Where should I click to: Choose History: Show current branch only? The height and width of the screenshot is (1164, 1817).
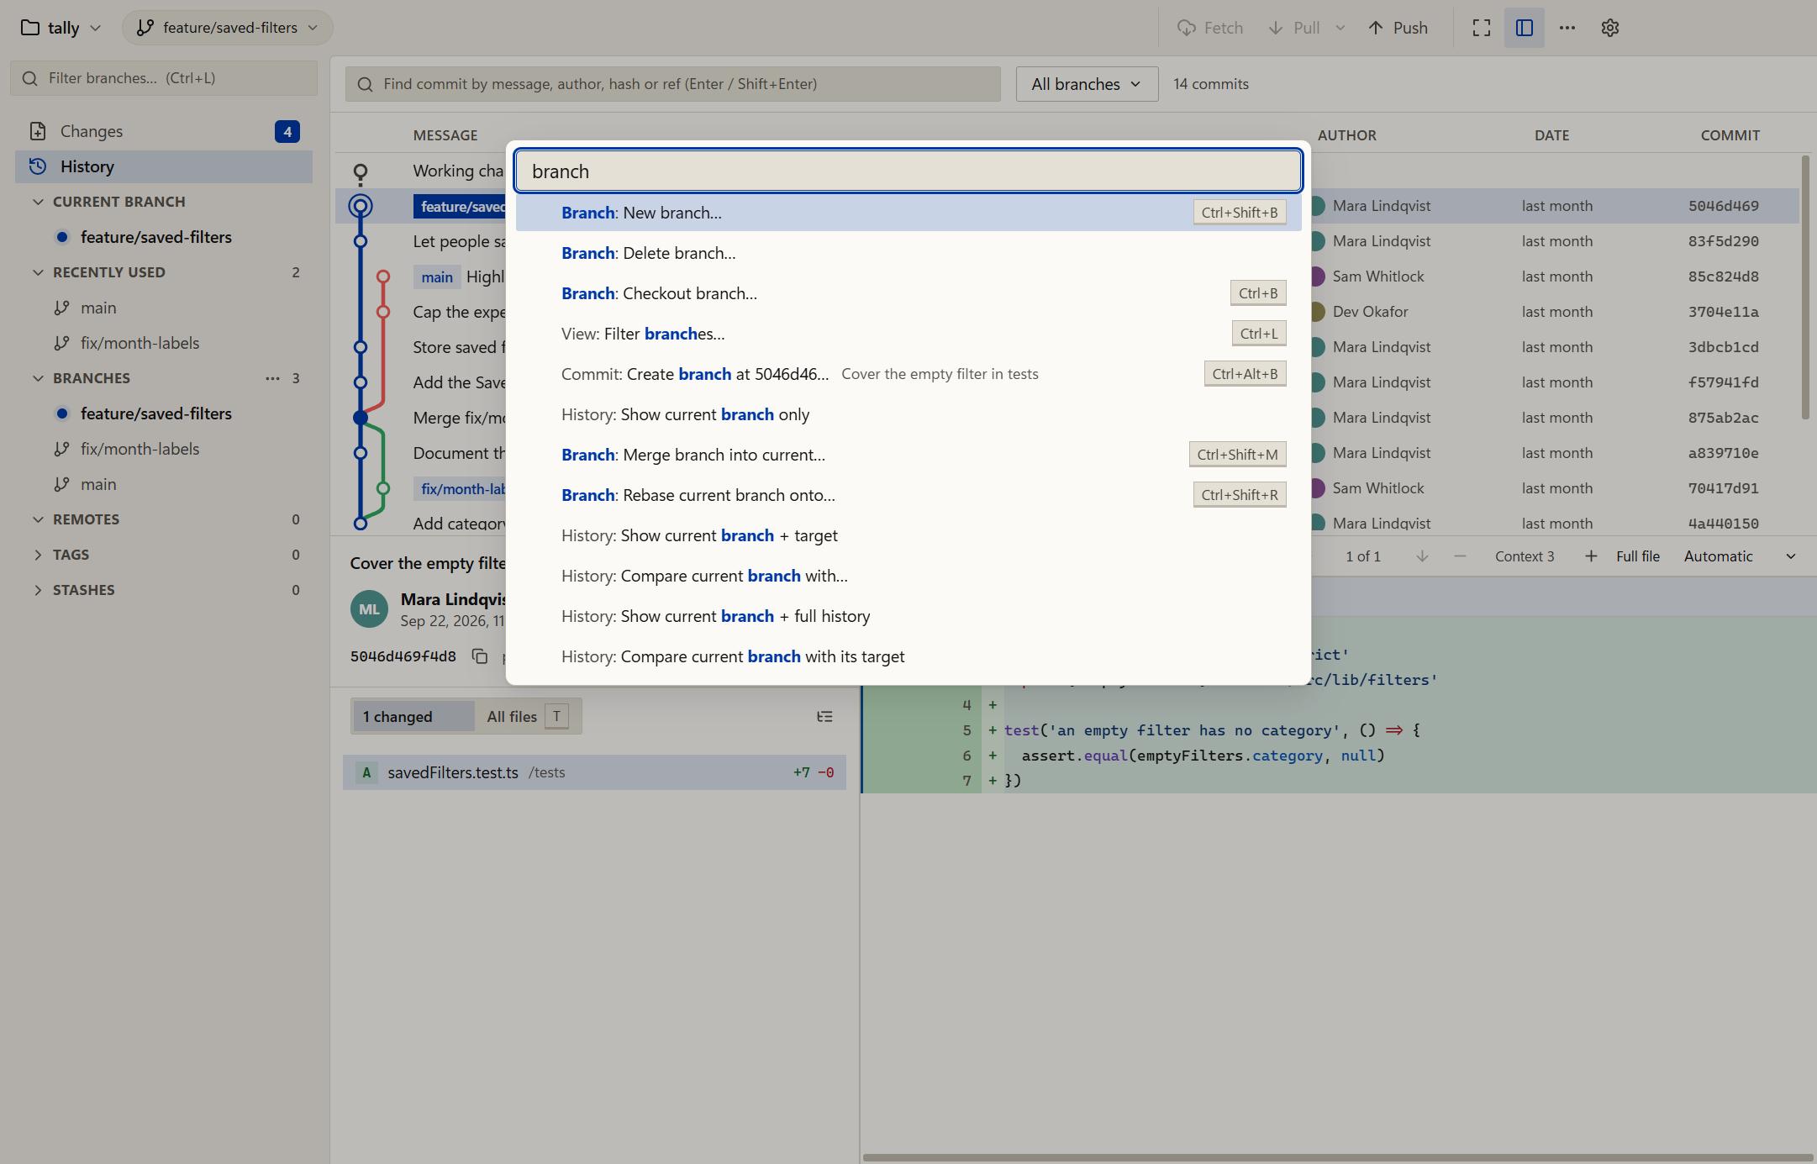pos(908,414)
